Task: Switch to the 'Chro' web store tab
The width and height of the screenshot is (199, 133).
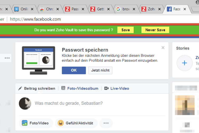Action: 49,9
